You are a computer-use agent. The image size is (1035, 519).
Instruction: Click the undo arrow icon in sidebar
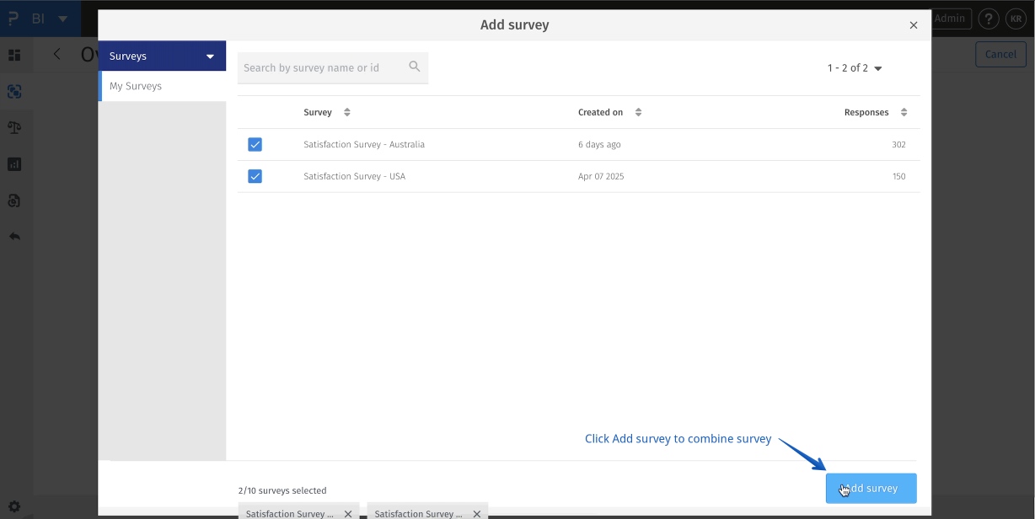(x=14, y=236)
